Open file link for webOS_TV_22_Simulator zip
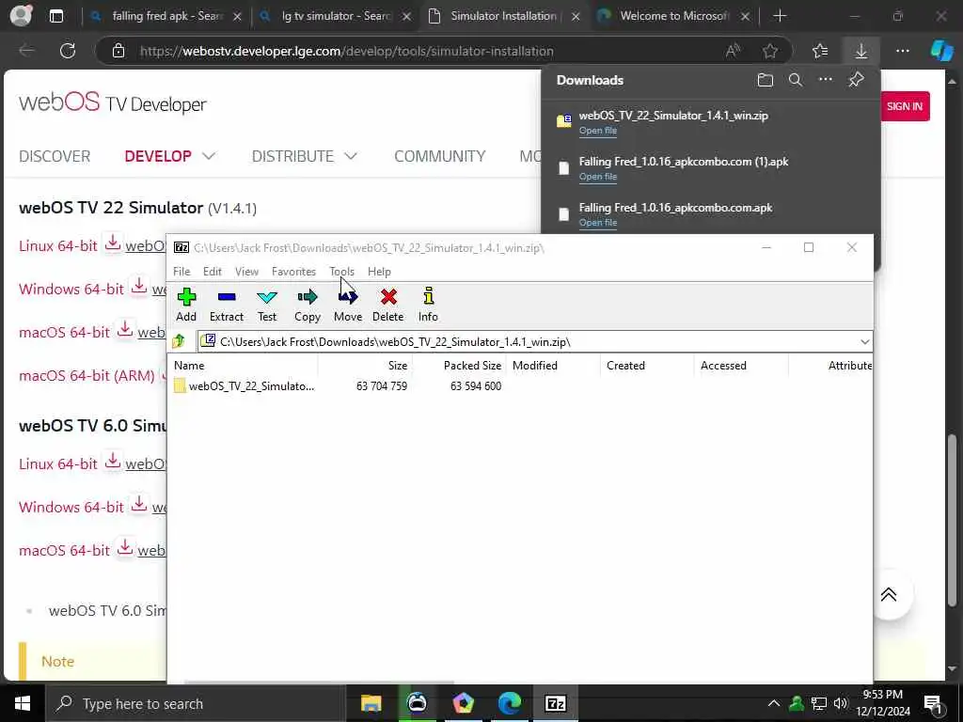963x722 pixels. [597, 130]
